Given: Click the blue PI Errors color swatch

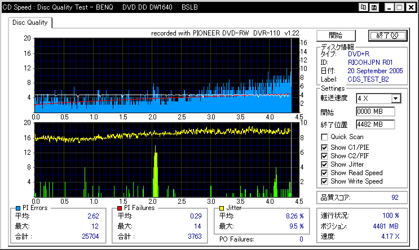Looking at the screenshot, I should point(18,208).
